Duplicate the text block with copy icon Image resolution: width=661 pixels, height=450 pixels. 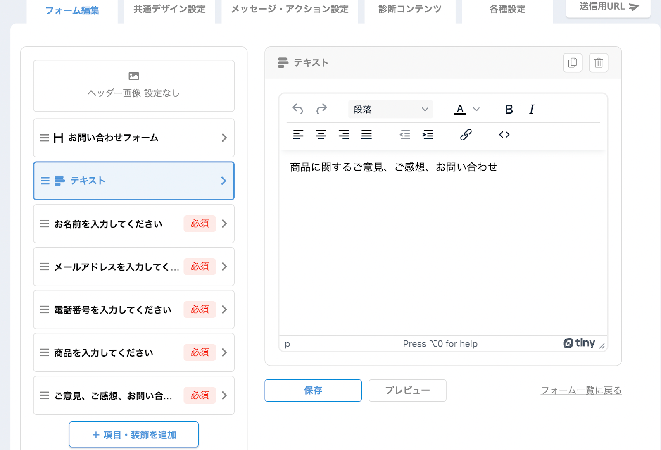tap(572, 63)
